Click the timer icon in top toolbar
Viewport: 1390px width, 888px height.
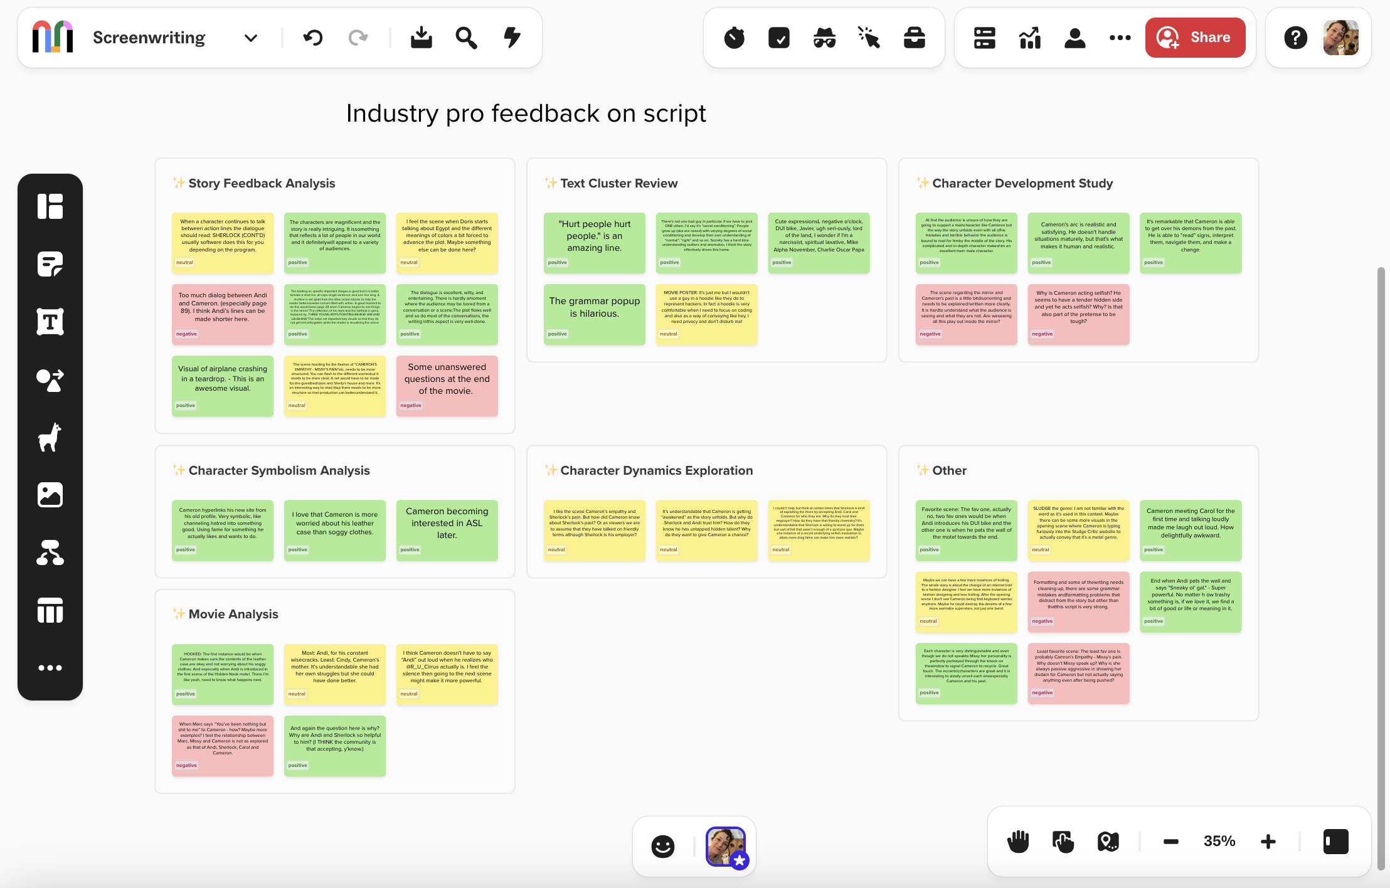coord(734,38)
